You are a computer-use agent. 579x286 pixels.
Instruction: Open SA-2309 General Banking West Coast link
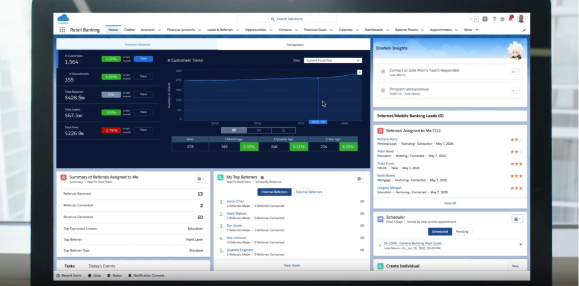pyautogui.click(x=412, y=244)
